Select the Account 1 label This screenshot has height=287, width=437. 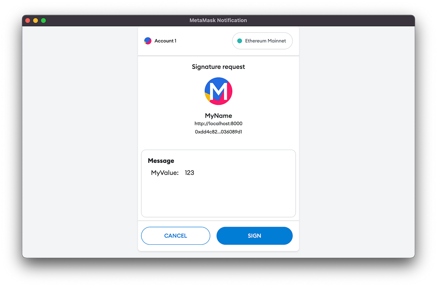tap(166, 41)
